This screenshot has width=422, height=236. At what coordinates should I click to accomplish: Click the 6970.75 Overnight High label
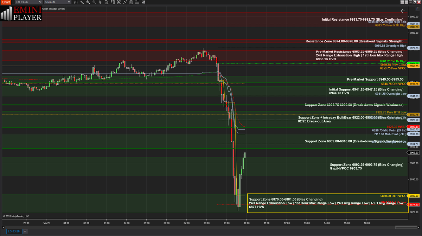(390, 46)
